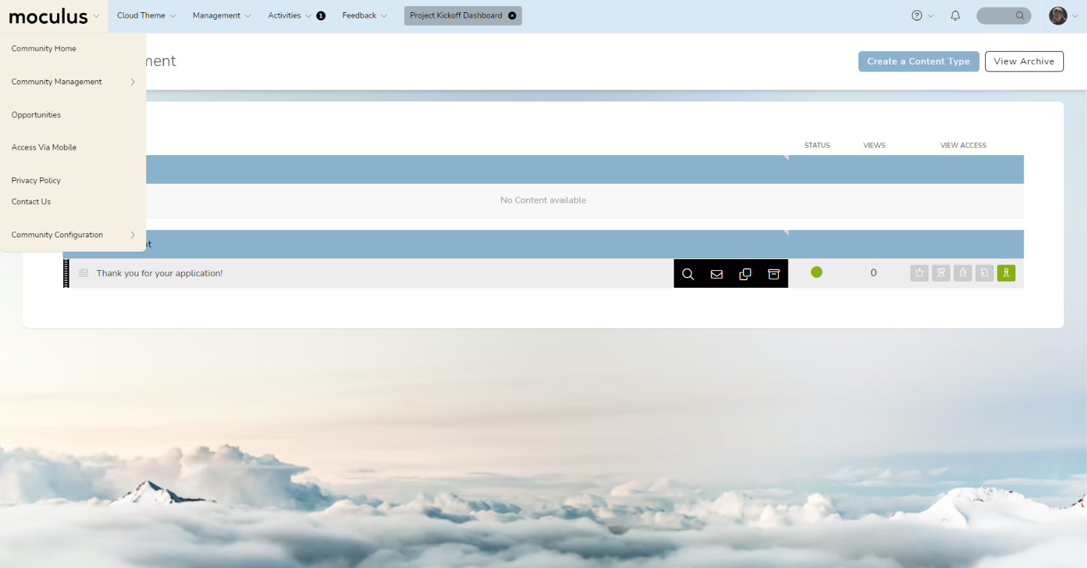
Task: Click the search magnifier in top bar
Action: click(x=1020, y=16)
